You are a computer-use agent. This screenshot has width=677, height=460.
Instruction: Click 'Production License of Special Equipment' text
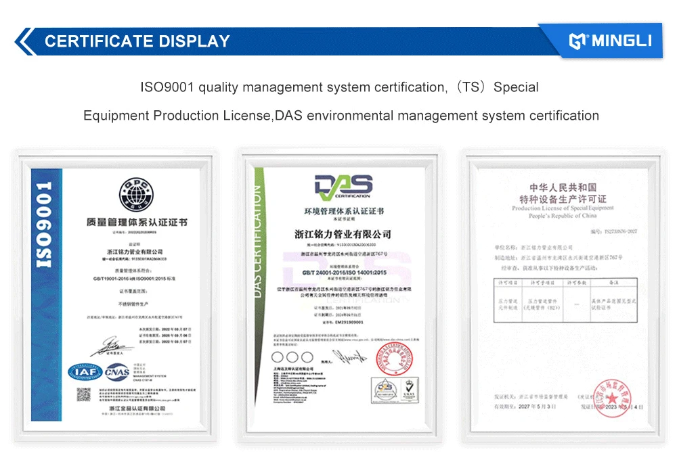pos(563,208)
